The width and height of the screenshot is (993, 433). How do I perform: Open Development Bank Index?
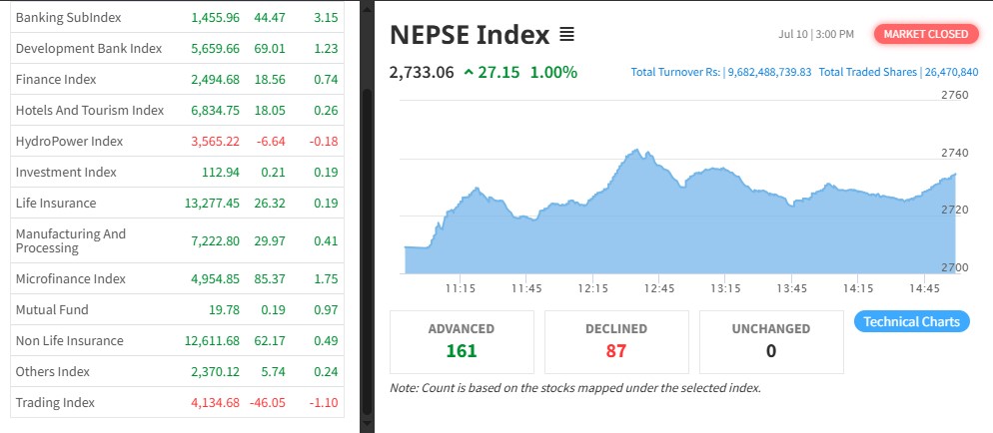(88, 49)
